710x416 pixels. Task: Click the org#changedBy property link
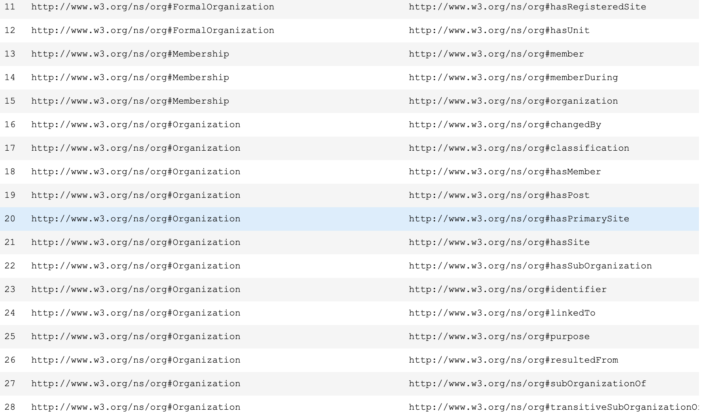(505, 125)
